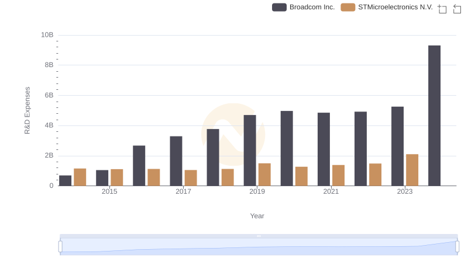Click the Broadcom 2017 bar

176,161
